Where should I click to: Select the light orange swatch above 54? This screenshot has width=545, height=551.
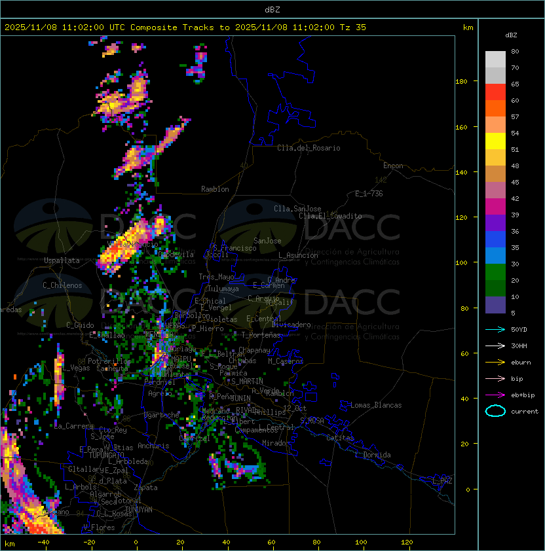click(x=495, y=125)
